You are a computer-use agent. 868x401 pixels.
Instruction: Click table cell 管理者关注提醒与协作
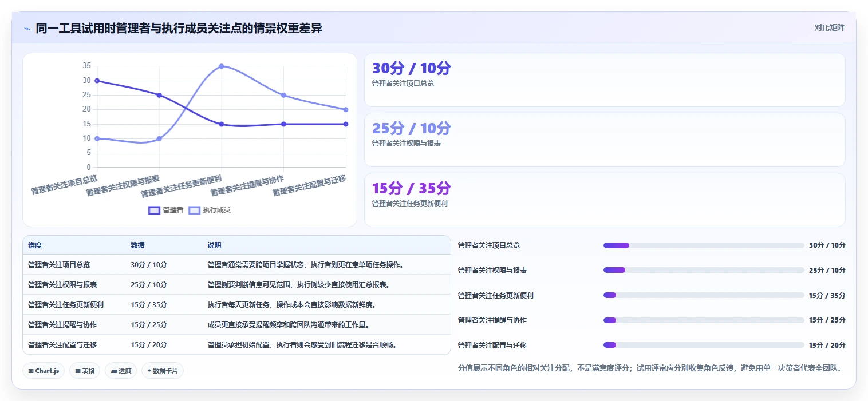coord(62,324)
